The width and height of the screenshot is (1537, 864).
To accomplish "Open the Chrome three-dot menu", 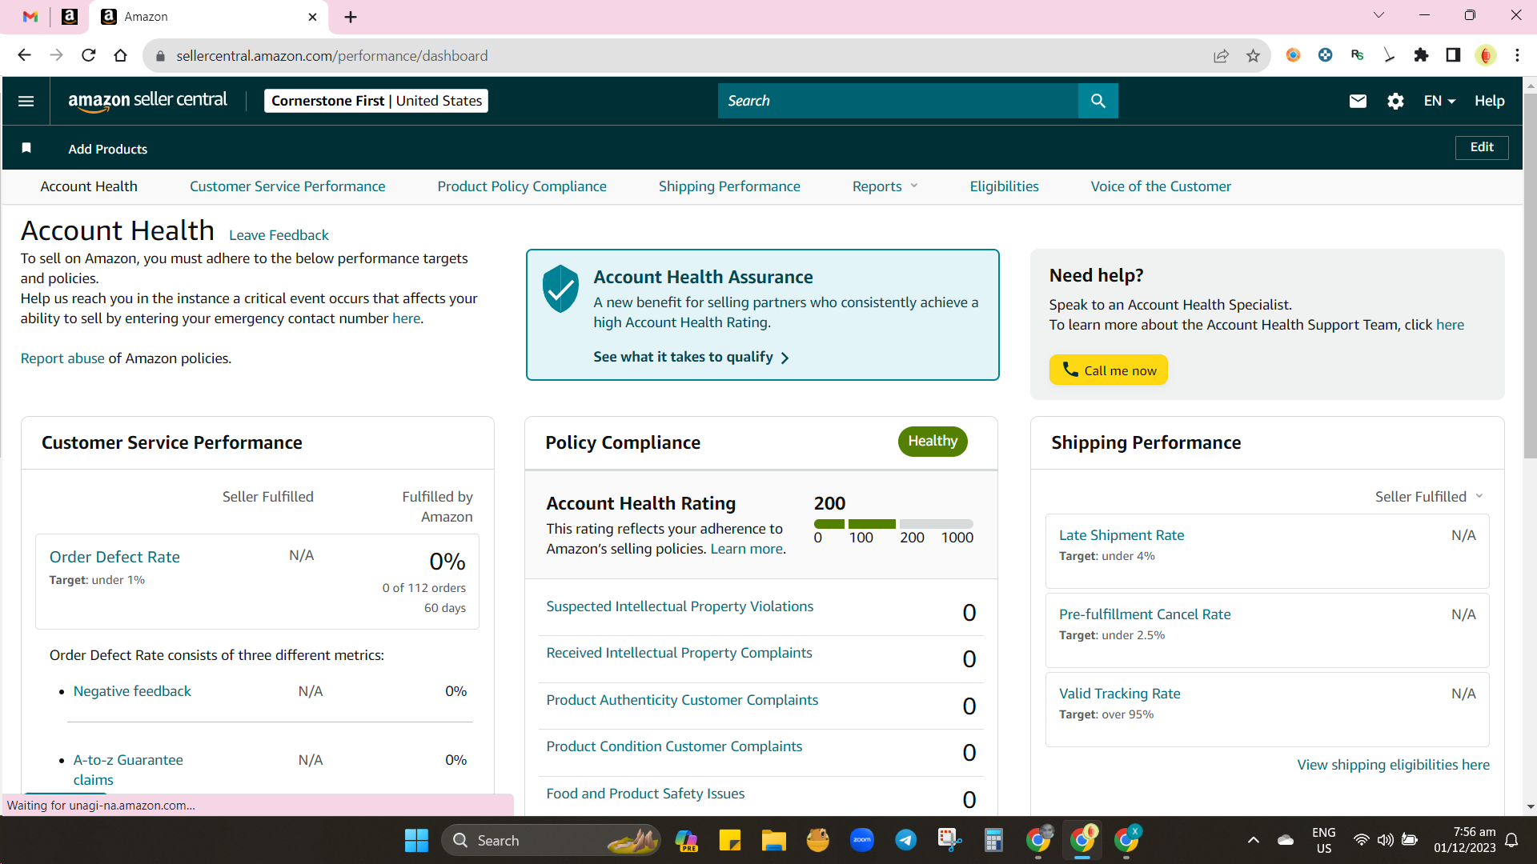I will (x=1517, y=55).
